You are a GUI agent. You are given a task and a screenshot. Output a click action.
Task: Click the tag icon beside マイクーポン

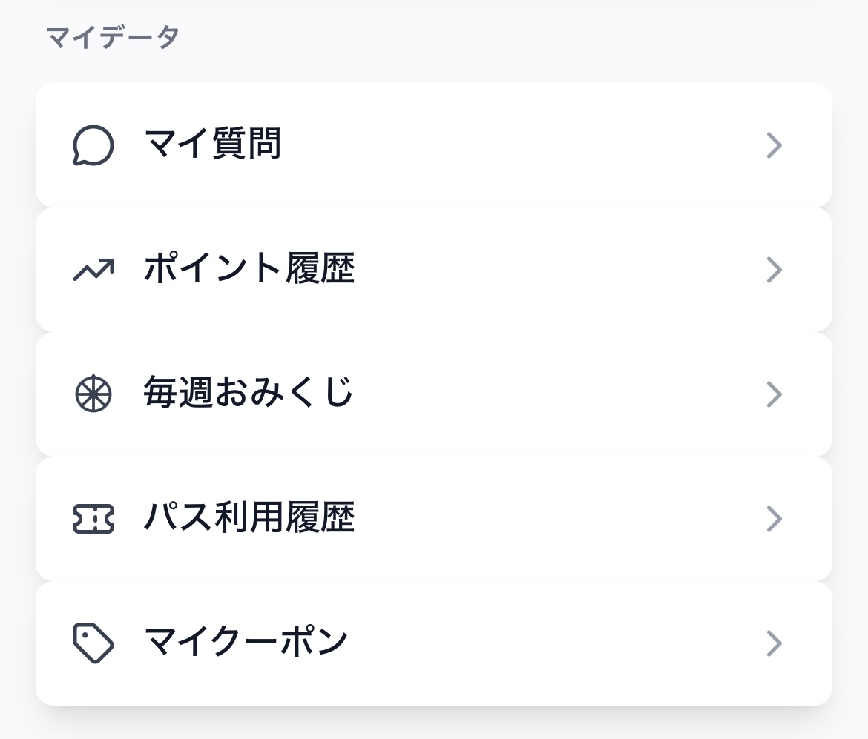tap(93, 643)
